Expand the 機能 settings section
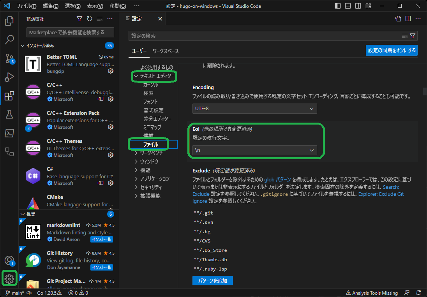427x297 pixels. coord(136,170)
